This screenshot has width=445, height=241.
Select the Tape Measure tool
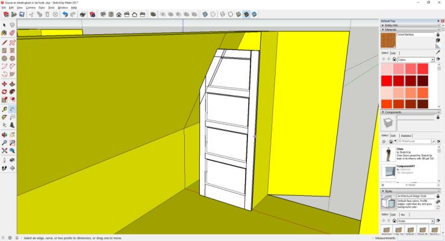(x=4, y=109)
